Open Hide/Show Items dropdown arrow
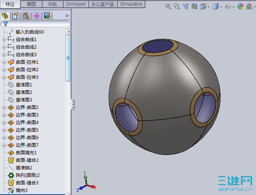 [x=233, y=7]
